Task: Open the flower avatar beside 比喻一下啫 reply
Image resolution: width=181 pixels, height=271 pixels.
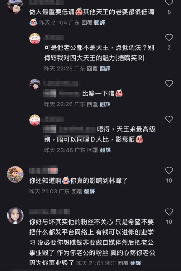Action: [34, 84]
